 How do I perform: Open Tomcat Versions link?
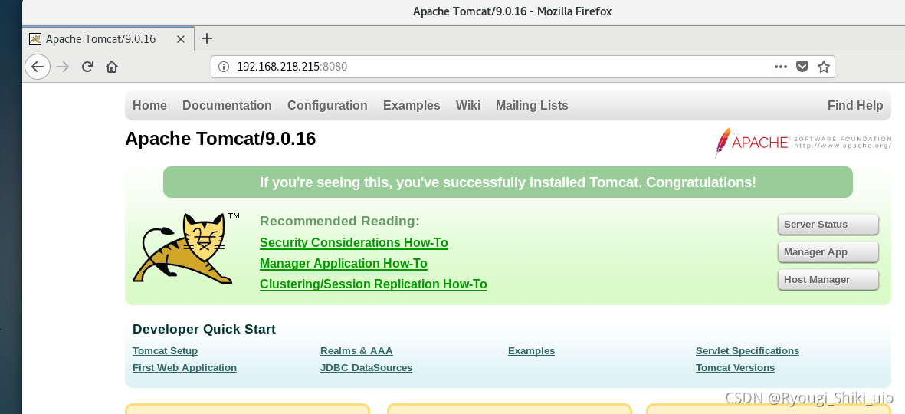click(736, 368)
